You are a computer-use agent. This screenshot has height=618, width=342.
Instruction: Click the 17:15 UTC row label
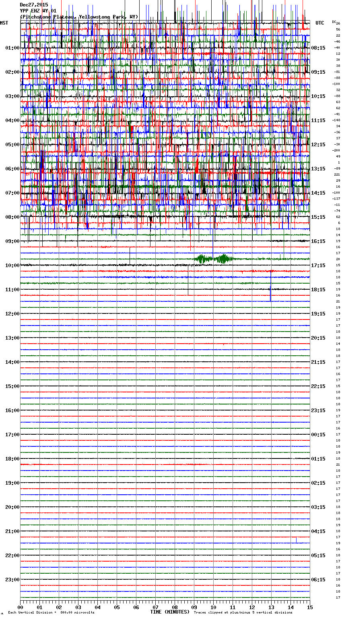click(x=318, y=265)
